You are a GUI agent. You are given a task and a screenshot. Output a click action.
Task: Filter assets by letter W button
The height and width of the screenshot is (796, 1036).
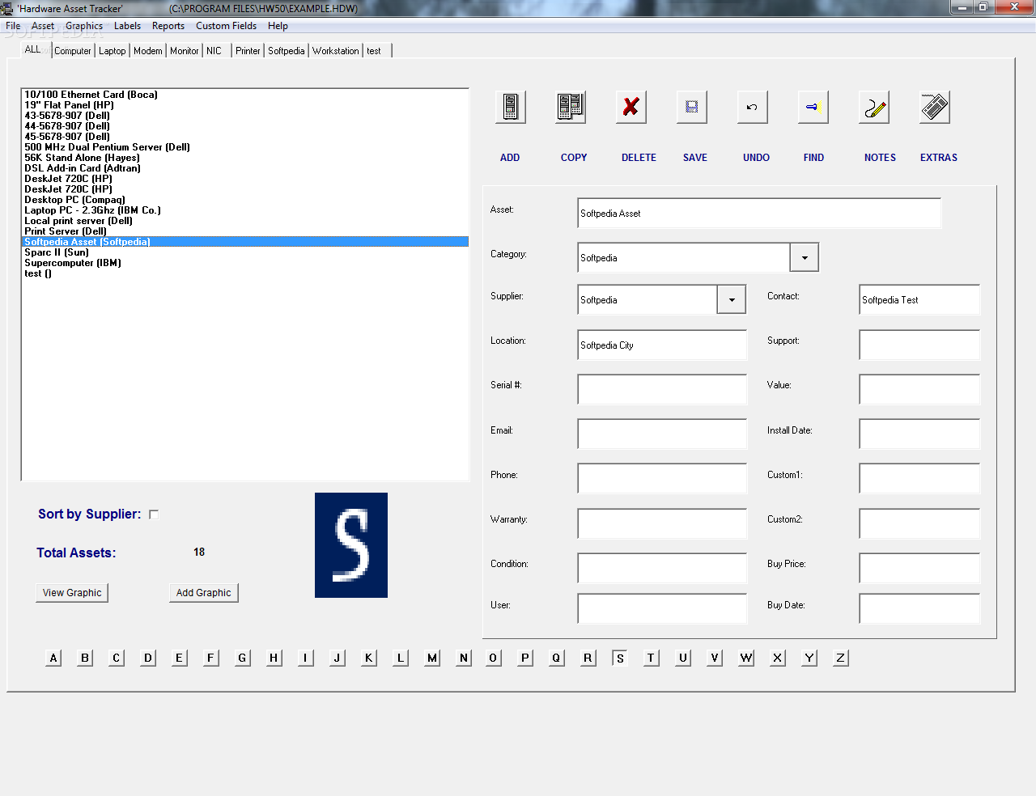[746, 658]
